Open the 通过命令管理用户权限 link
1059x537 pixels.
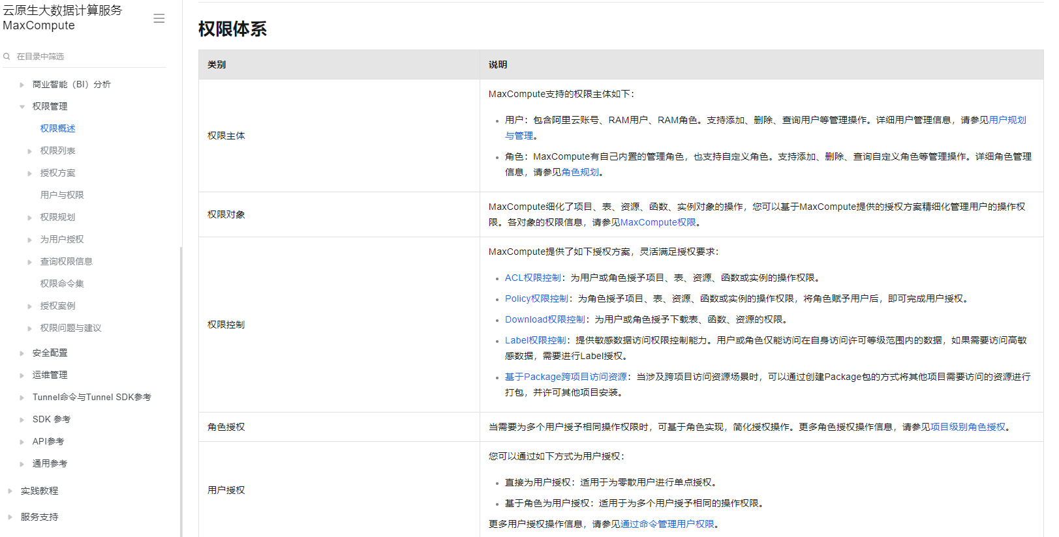coord(667,524)
